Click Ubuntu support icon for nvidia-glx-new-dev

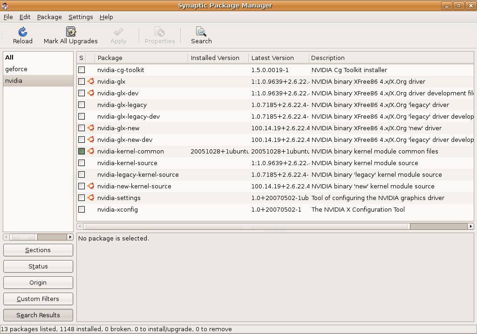(x=91, y=140)
